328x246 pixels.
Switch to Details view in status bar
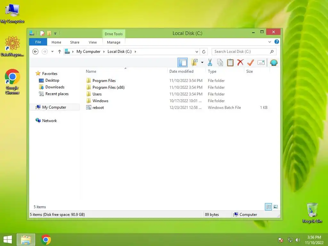pyautogui.click(x=268, y=207)
